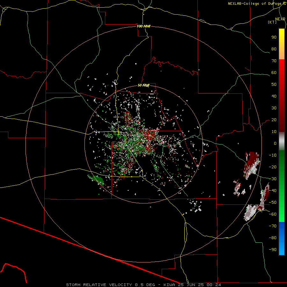Click the 0 value on the legend
The height and width of the screenshot is (287, 287).
click(275, 143)
